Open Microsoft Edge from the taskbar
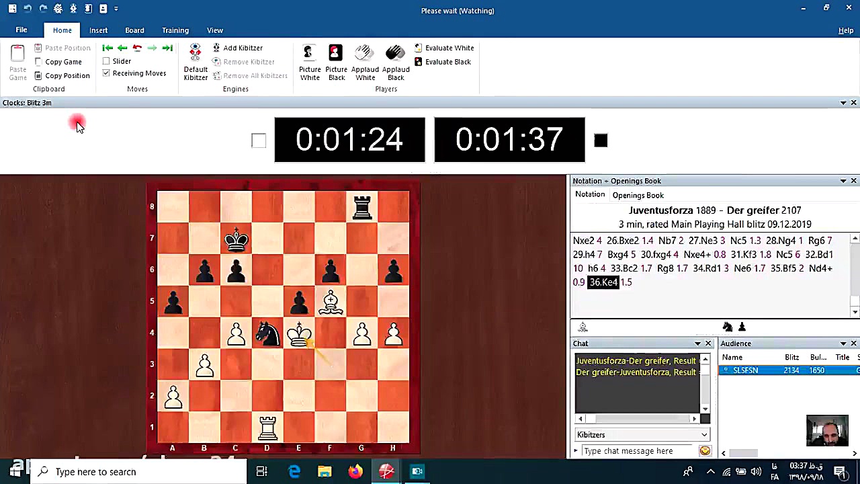 pos(294,472)
